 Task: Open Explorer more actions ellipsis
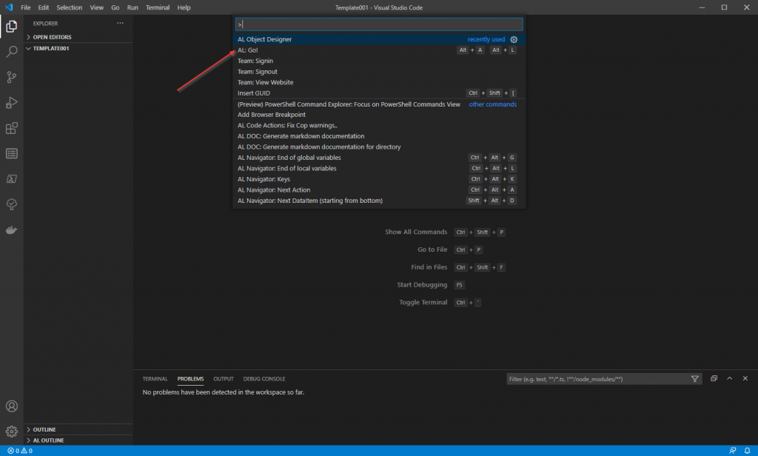point(120,23)
